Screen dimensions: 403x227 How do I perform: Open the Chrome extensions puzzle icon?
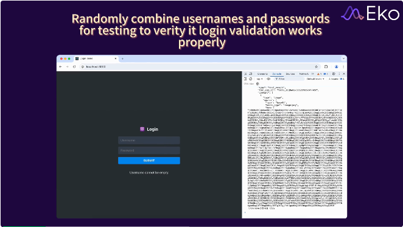point(326,66)
